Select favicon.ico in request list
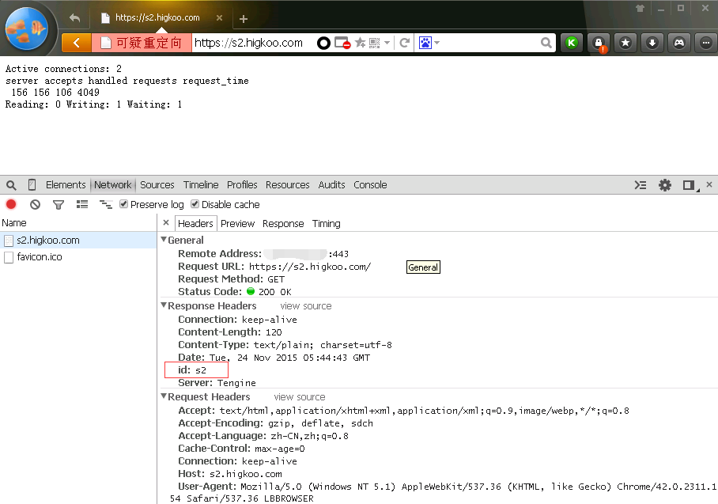The width and height of the screenshot is (718, 504). (x=40, y=257)
